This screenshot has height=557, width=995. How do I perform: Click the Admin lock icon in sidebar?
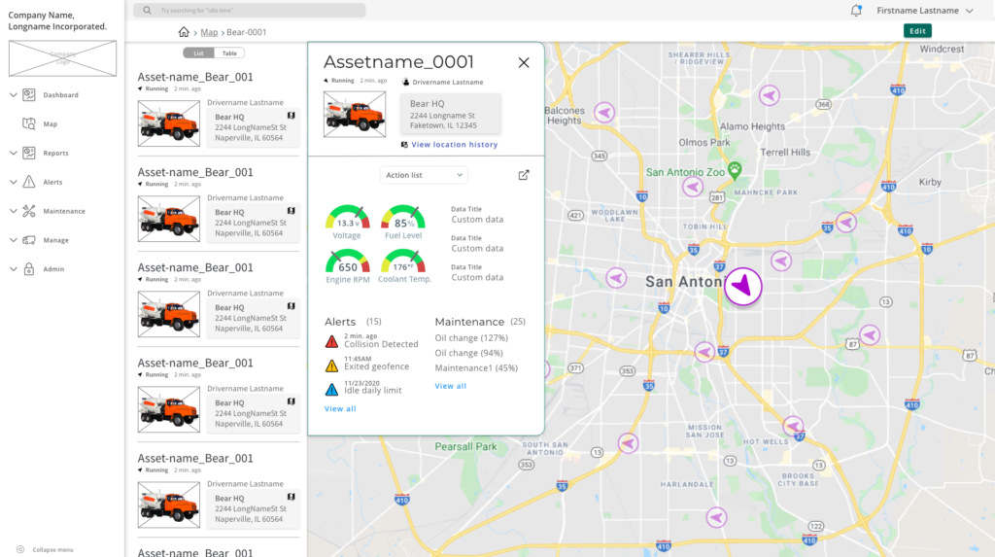point(29,269)
